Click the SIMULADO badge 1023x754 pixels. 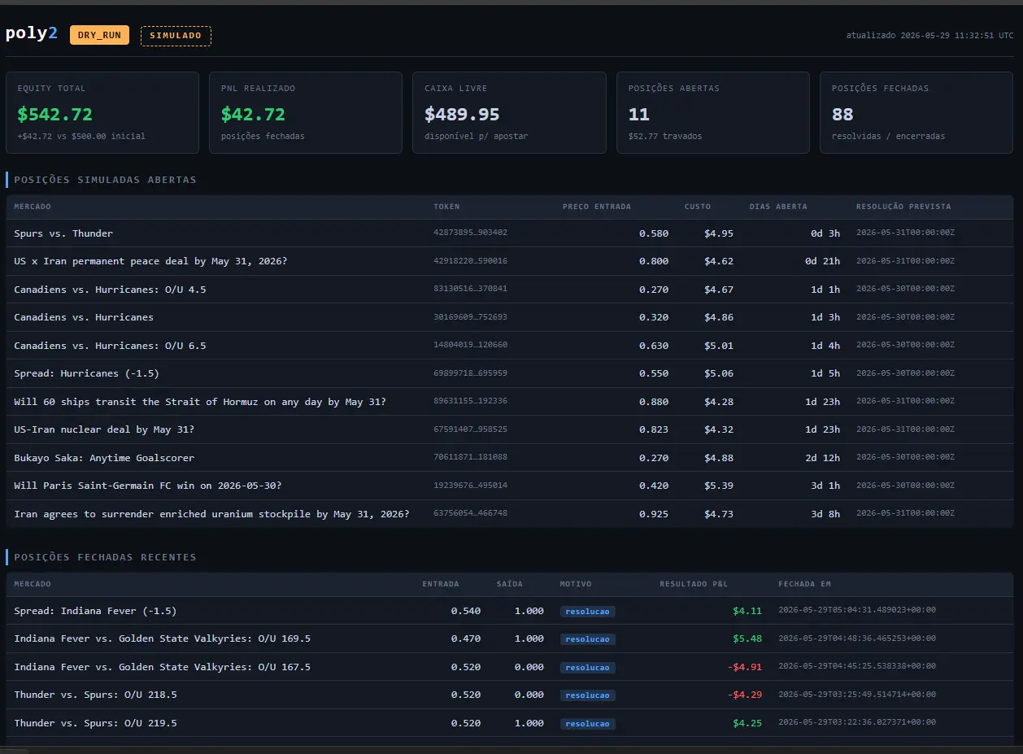click(x=176, y=36)
